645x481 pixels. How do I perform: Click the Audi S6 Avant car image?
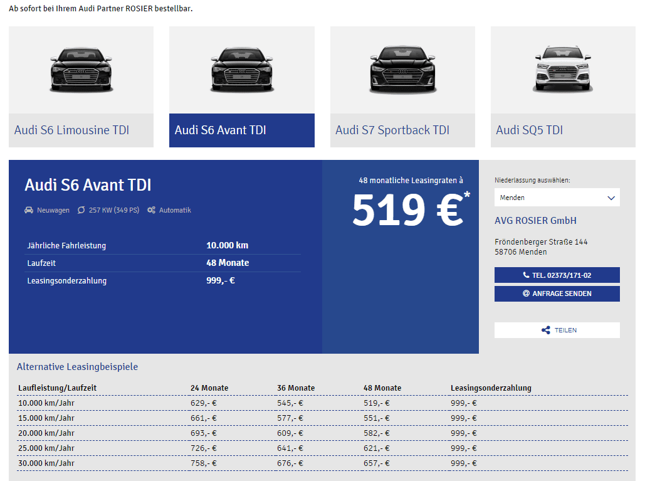(x=242, y=70)
